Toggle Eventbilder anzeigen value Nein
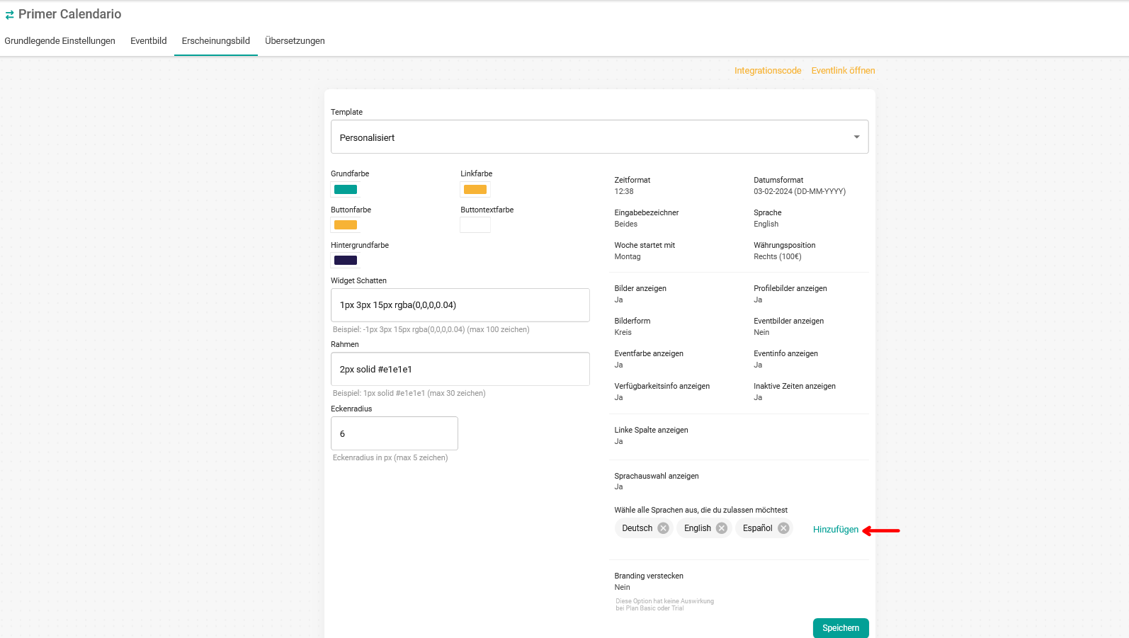Screen dimensions: 1129x638 [x=761, y=333]
